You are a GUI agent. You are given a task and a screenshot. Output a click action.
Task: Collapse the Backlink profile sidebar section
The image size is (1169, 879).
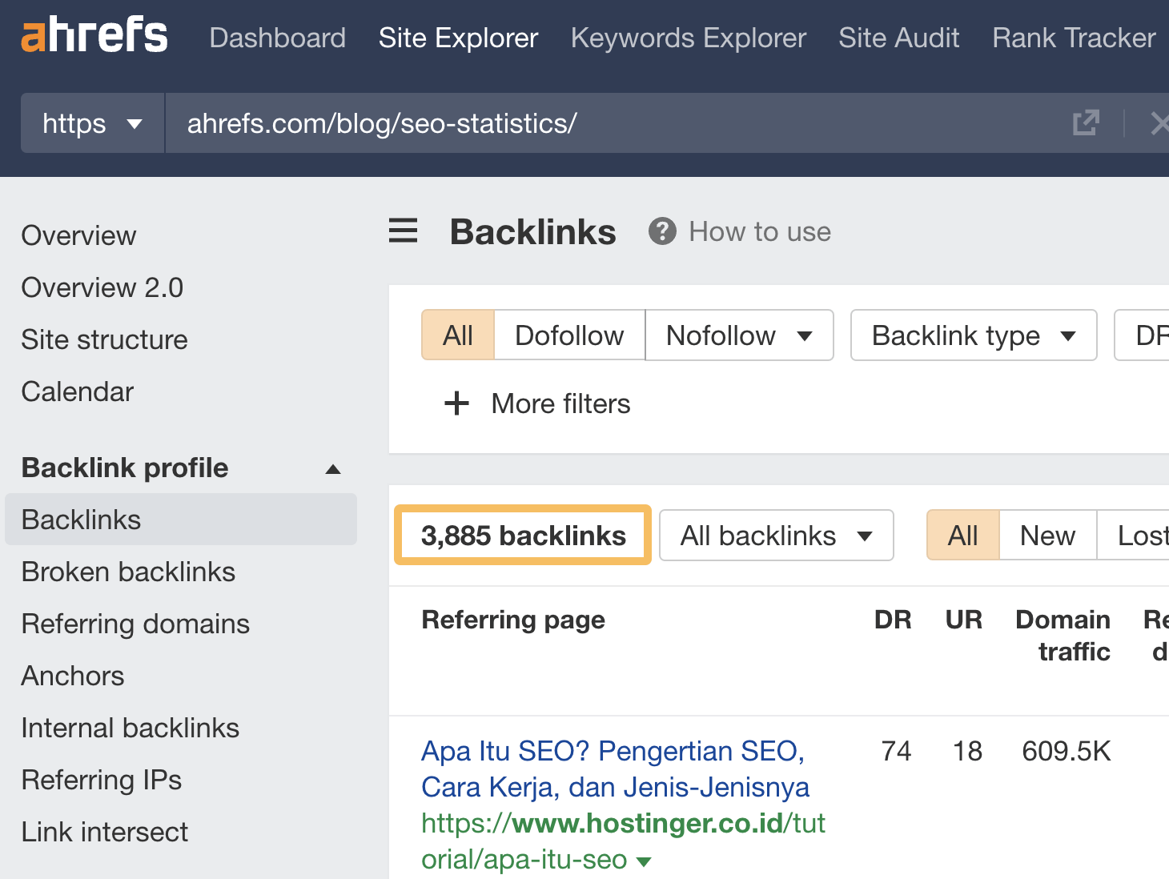coord(333,468)
